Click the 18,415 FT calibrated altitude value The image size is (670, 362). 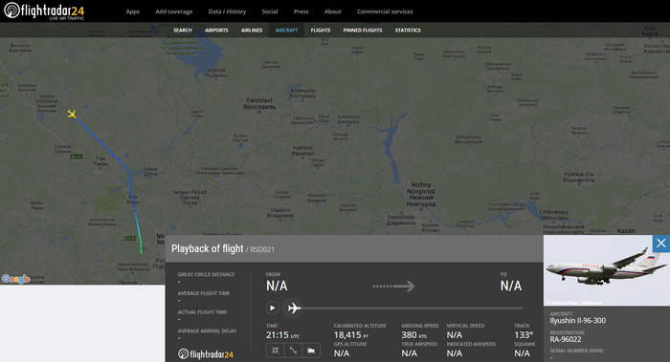(351, 335)
